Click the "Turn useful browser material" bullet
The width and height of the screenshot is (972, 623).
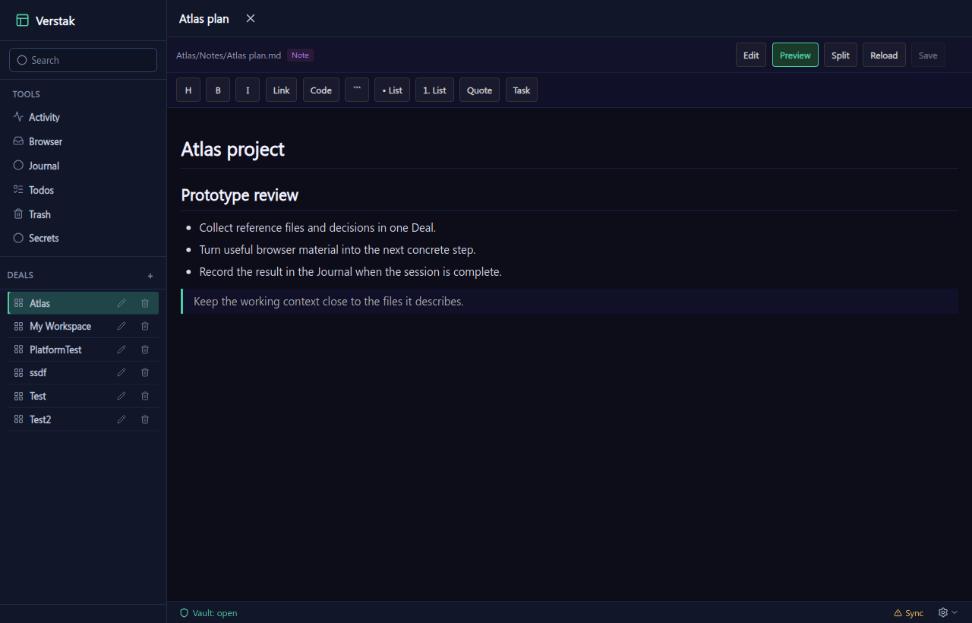(x=337, y=250)
